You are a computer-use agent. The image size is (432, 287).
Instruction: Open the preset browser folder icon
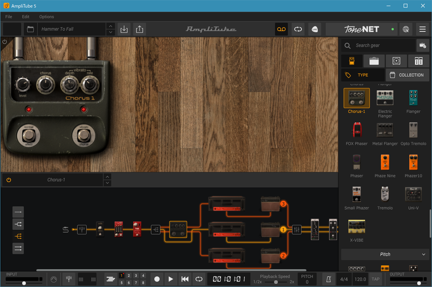[30, 29]
